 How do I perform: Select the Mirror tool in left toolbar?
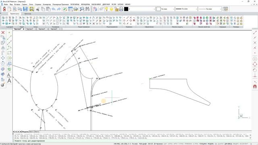pos(3,48)
